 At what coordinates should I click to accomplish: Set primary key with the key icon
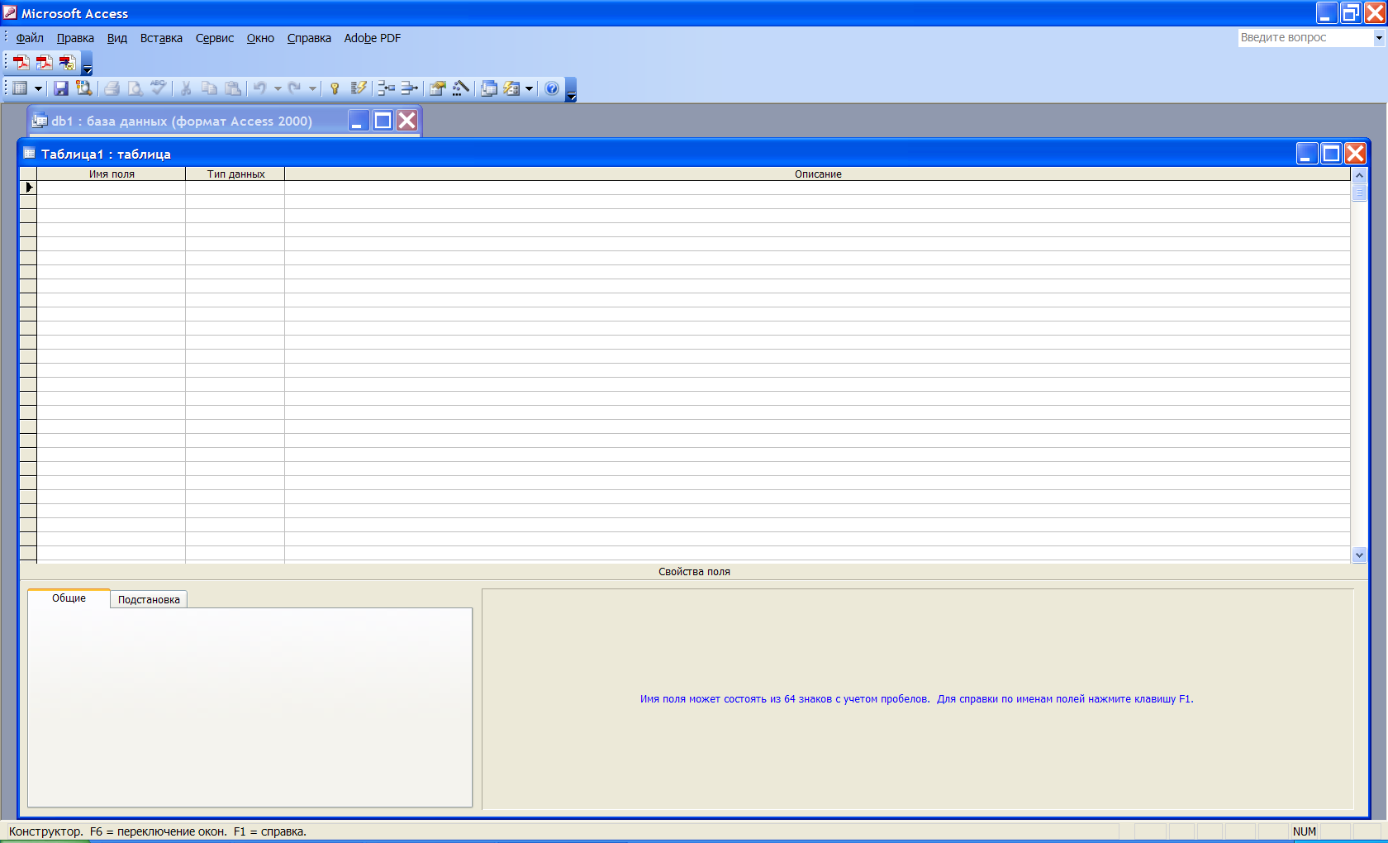pyautogui.click(x=335, y=88)
